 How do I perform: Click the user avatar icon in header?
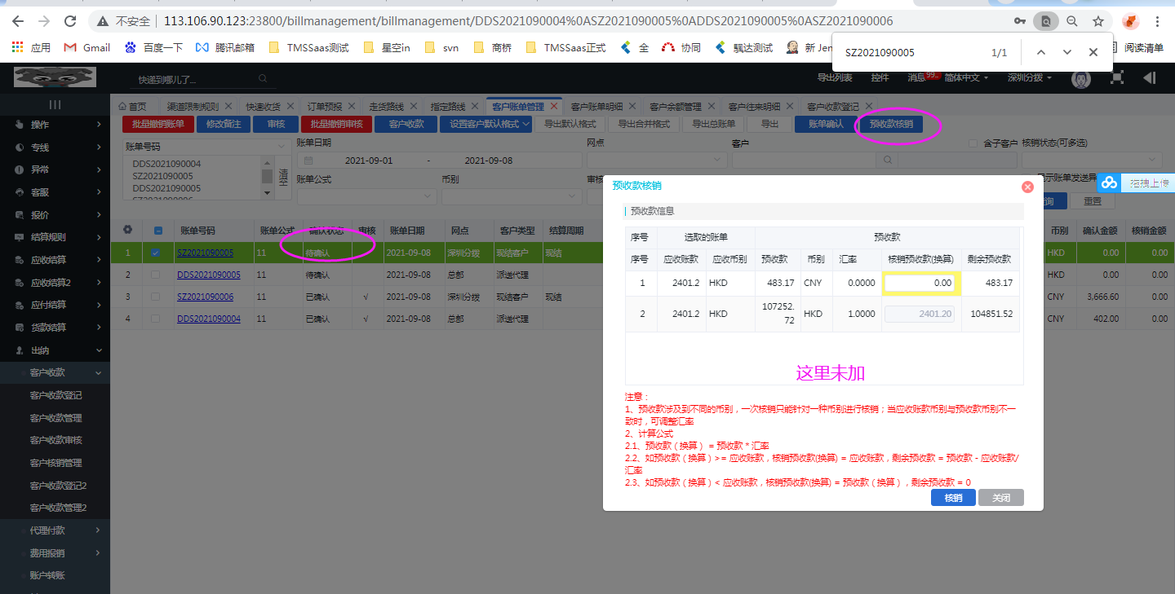coord(1082,78)
